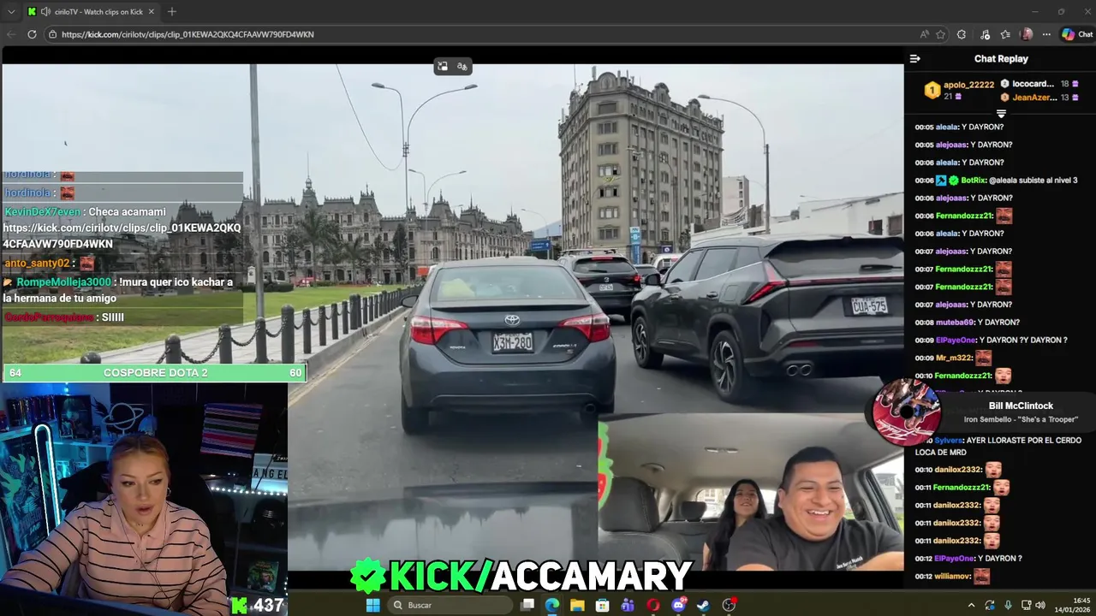Open Discord from taskbar
1096x616 pixels.
tap(679, 605)
